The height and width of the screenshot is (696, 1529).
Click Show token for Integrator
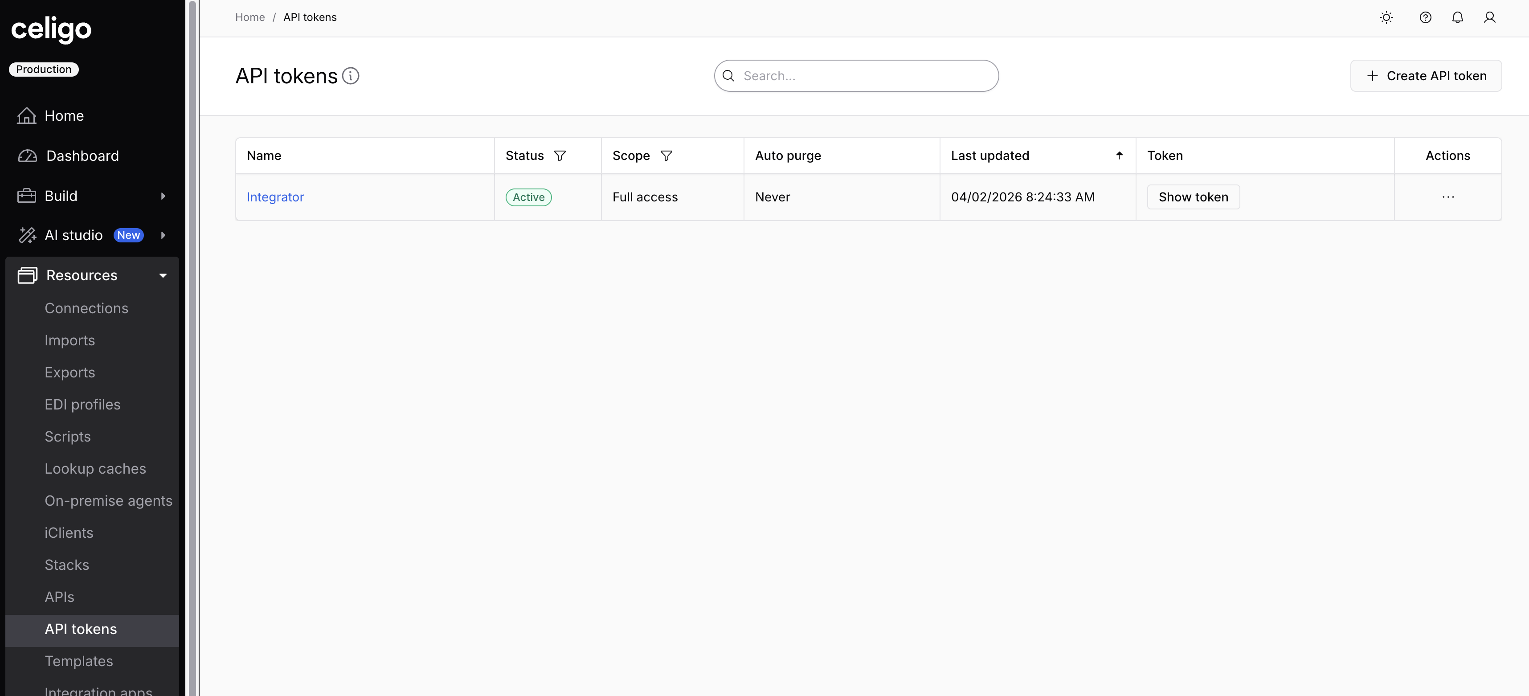point(1193,197)
